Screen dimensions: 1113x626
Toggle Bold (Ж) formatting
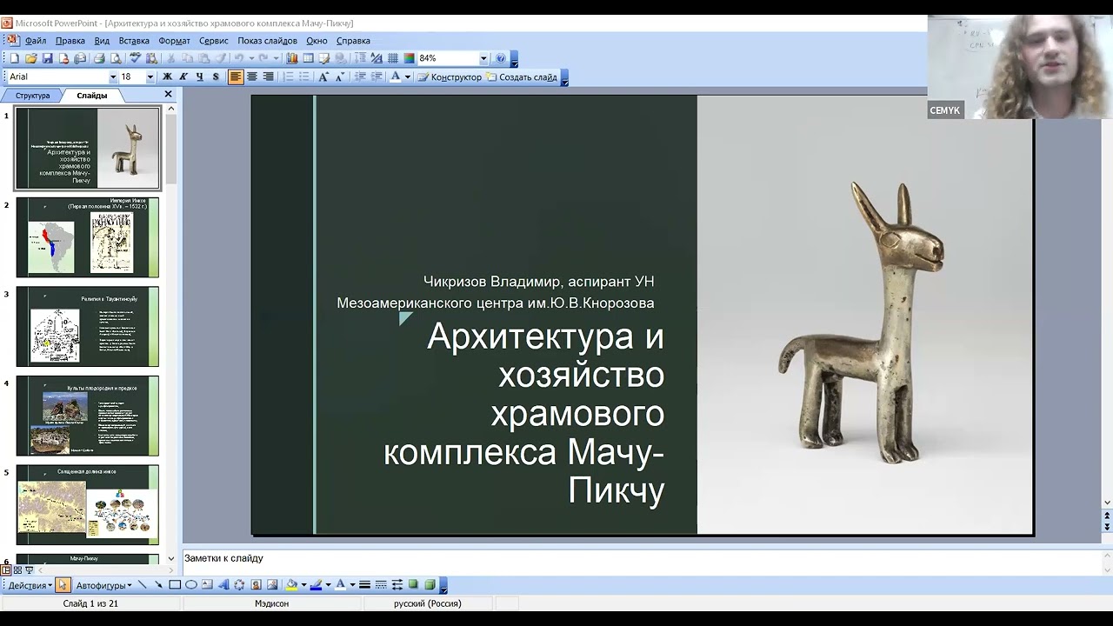pos(167,77)
